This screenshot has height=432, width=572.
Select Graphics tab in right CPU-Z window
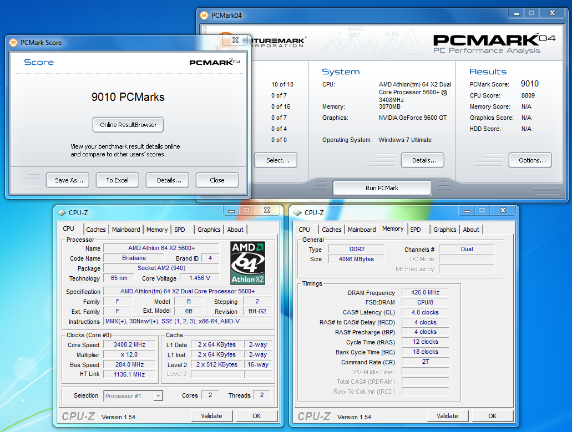click(x=445, y=230)
